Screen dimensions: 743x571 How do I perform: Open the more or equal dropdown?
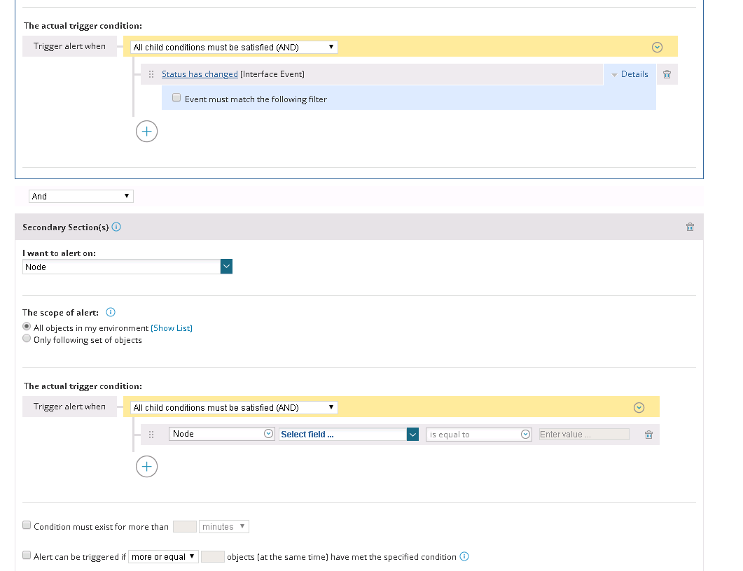[163, 557]
